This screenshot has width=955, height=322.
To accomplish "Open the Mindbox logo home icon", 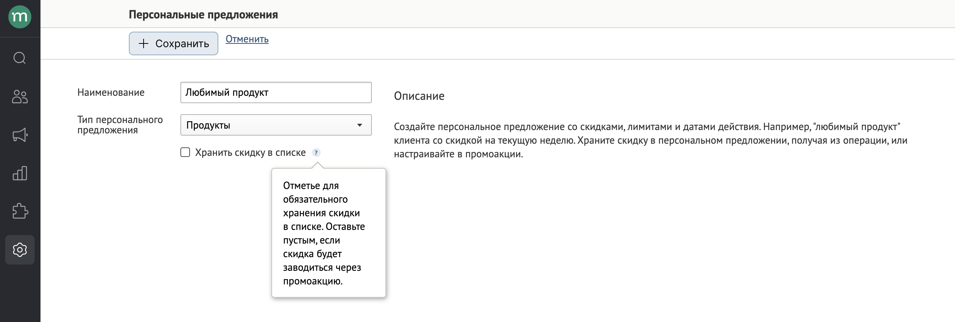I will pos(20,17).
